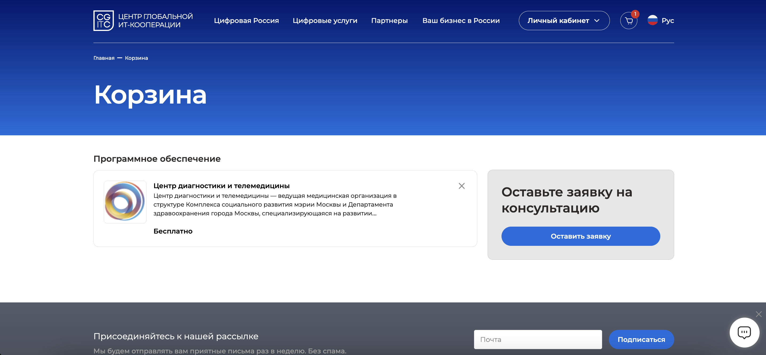Close the chat widget prompt

759,314
